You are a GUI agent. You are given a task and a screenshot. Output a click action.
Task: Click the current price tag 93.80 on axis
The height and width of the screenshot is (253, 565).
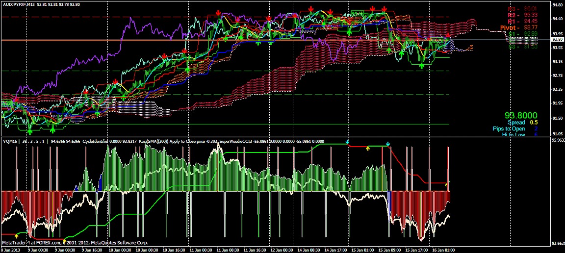pos(557,39)
